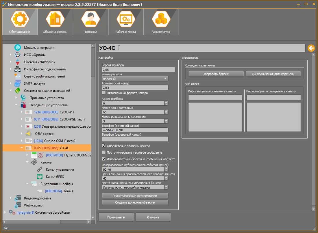This screenshot has width=318, height=233.
Task: Enable Пятизначный формат номера checkbox
Action: click(104, 93)
